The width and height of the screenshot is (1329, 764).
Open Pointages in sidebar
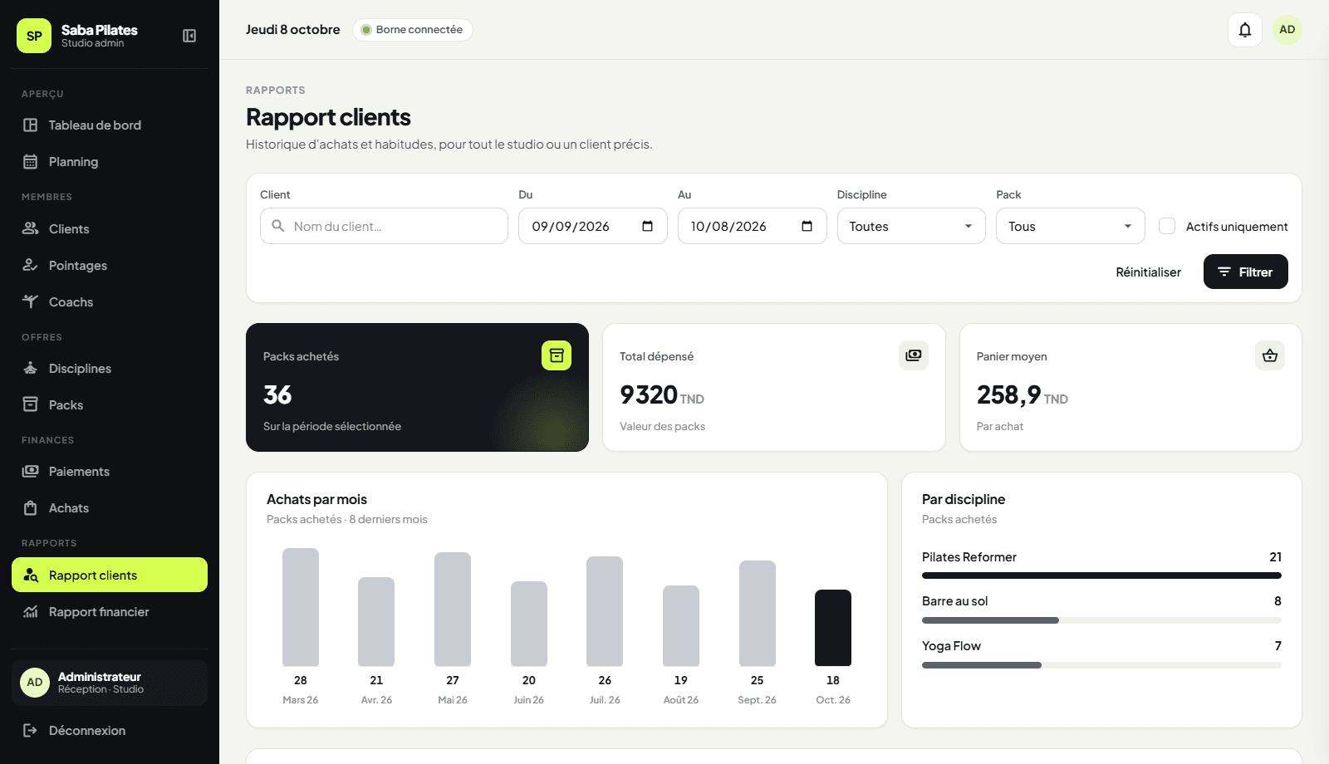tap(110, 265)
